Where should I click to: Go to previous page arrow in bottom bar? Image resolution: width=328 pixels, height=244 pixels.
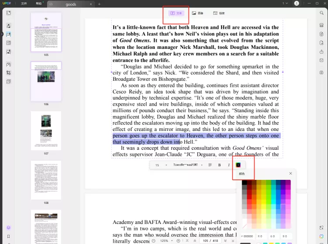pos(195,241)
